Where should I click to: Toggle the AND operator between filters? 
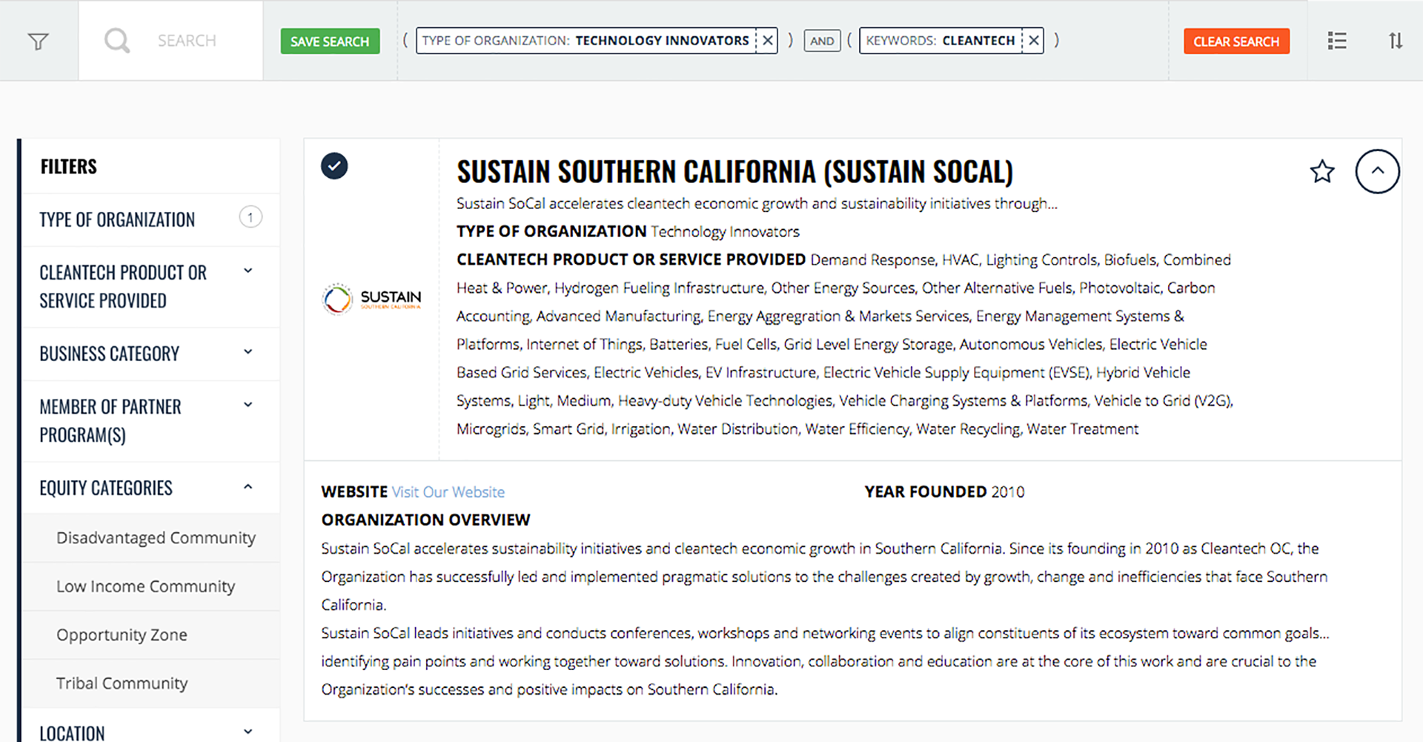click(822, 41)
